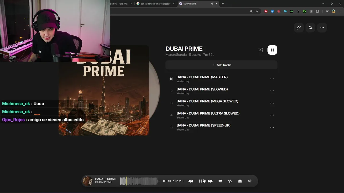Open the search icon in the page header
Viewport: 344px width, 193px height.
pyautogui.click(x=310, y=28)
